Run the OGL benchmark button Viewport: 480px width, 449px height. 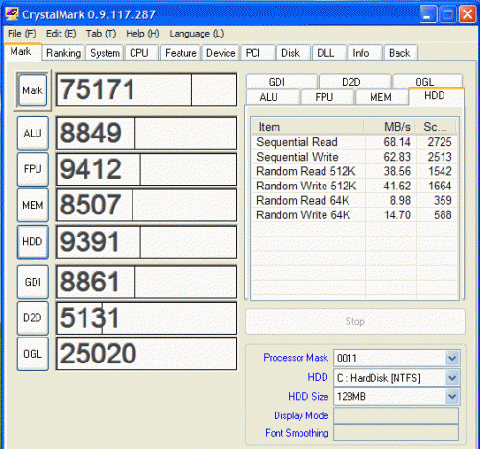click(x=33, y=354)
